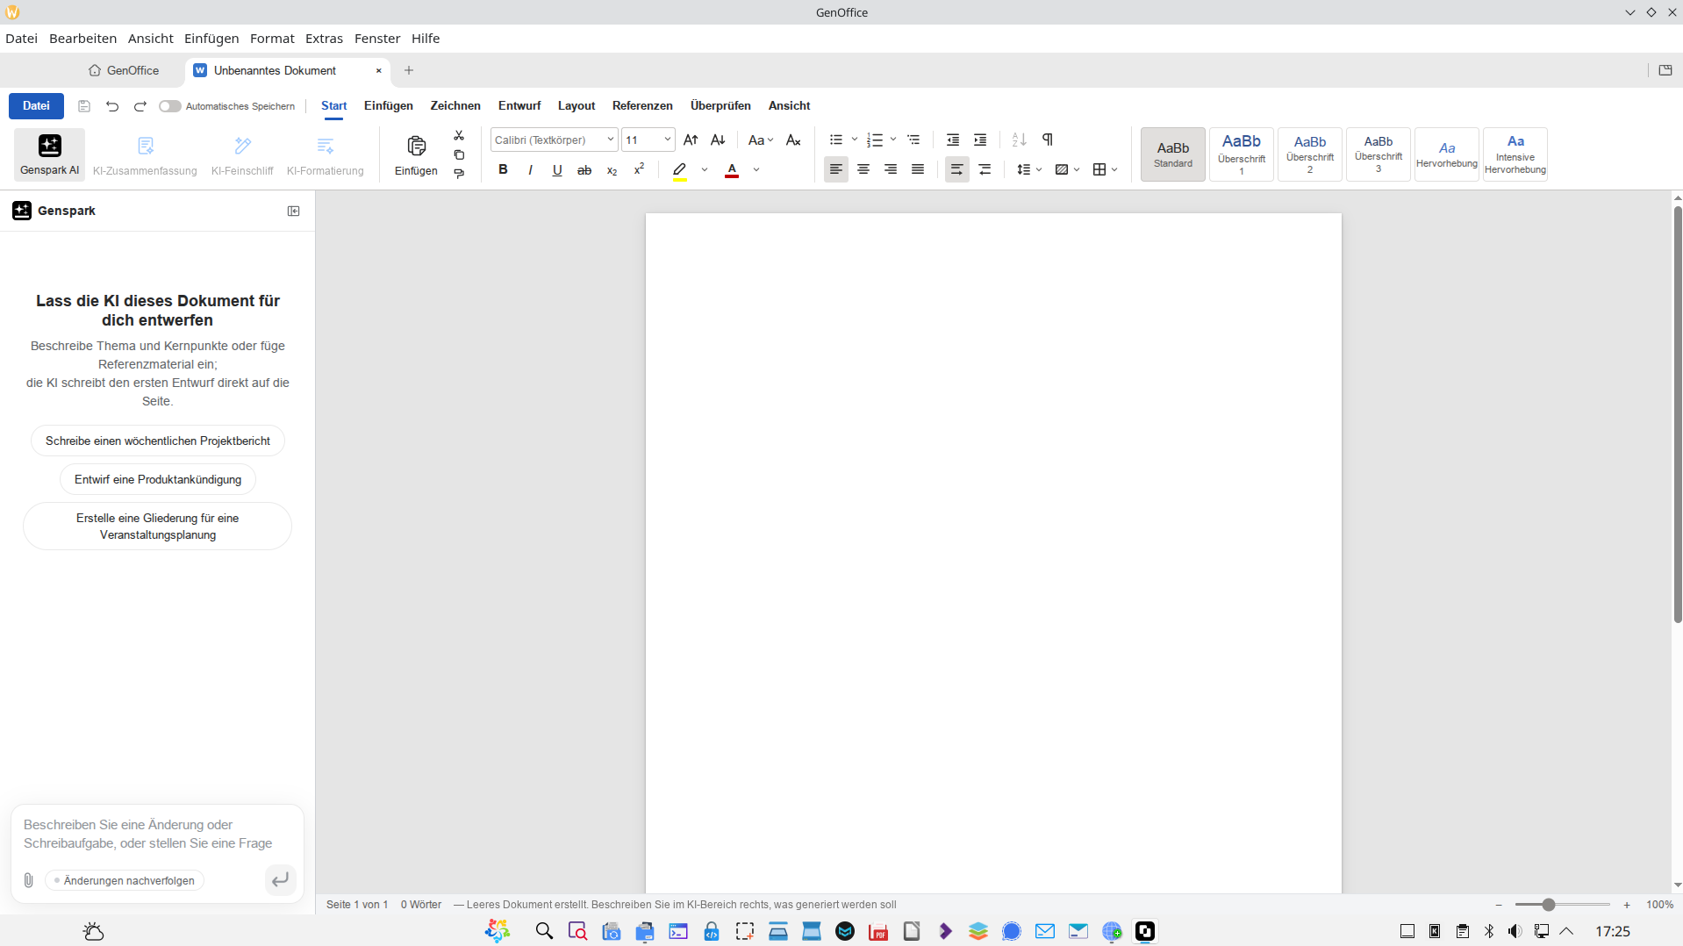Image resolution: width=1683 pixels, height=946 pixels.
Task: Clear all text formatting
Action: (793, 140)
